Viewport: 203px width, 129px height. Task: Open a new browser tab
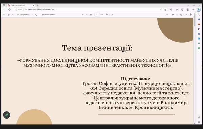pos(38,5)
